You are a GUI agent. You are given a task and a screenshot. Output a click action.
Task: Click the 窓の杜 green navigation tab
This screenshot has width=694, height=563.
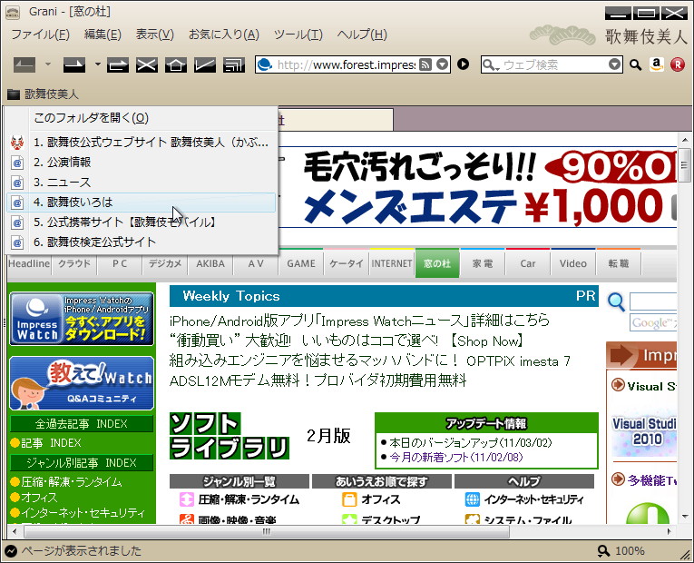437,263
